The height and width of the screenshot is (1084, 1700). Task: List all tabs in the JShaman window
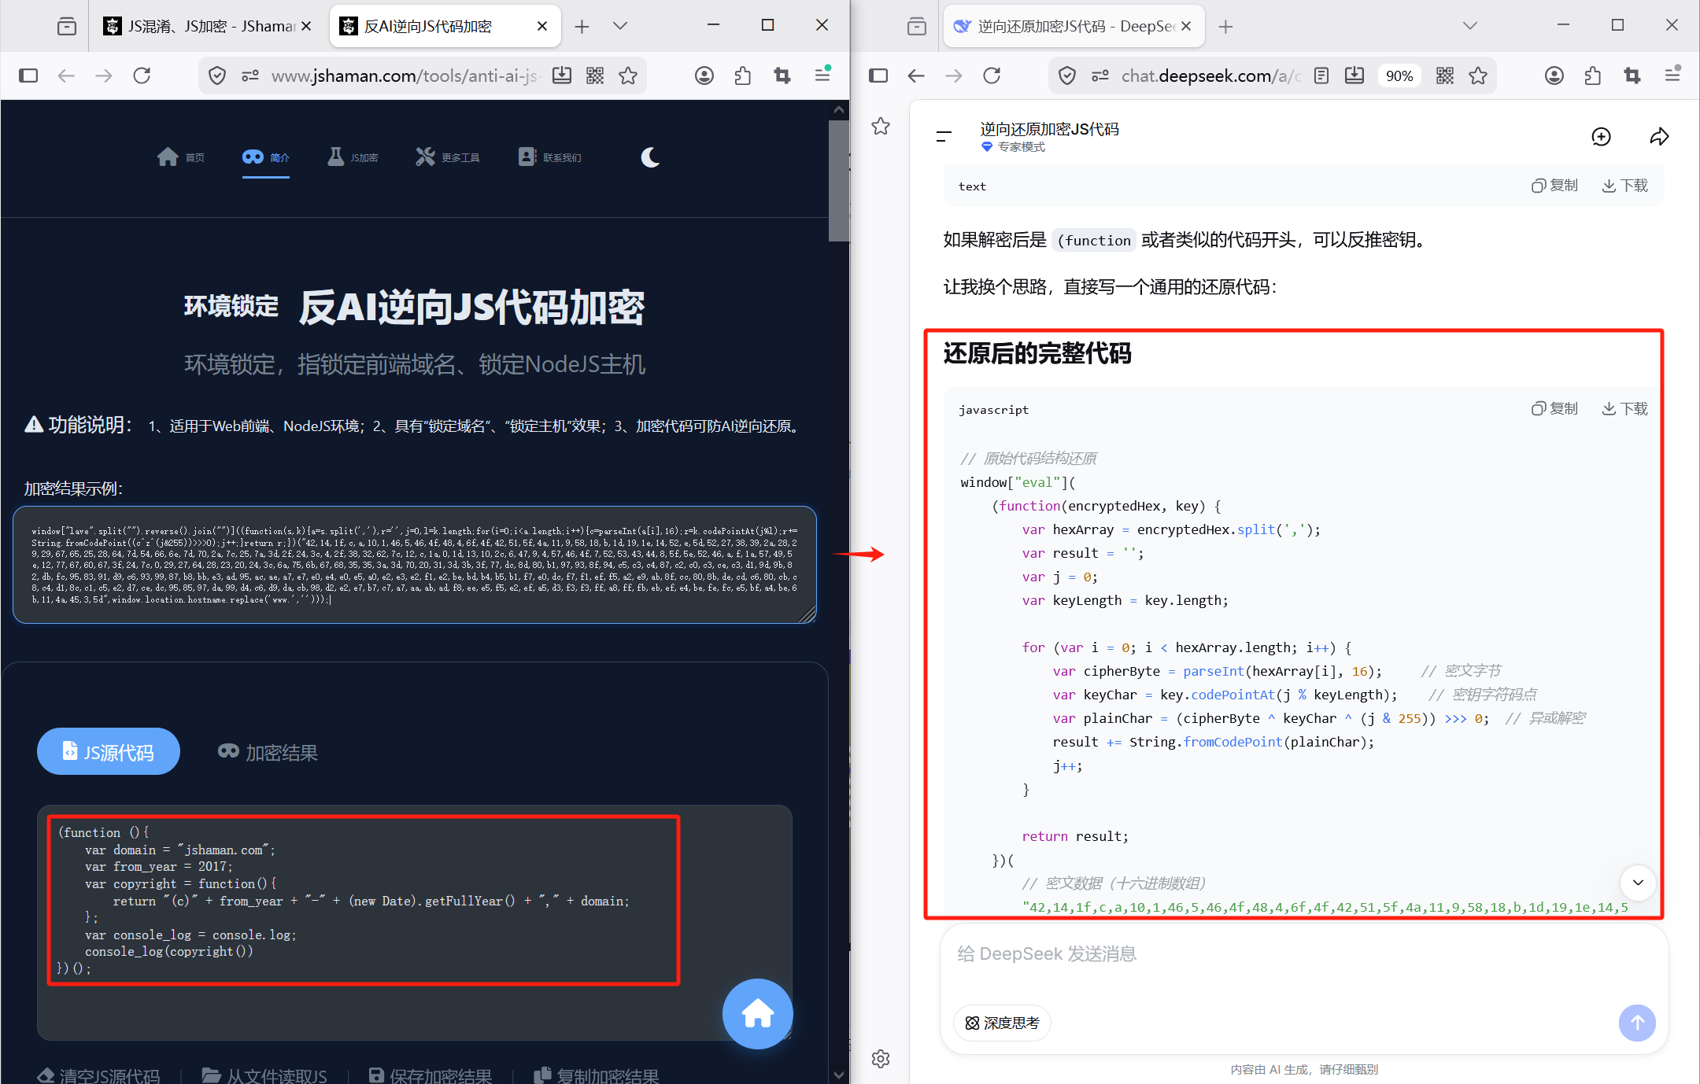620,26
